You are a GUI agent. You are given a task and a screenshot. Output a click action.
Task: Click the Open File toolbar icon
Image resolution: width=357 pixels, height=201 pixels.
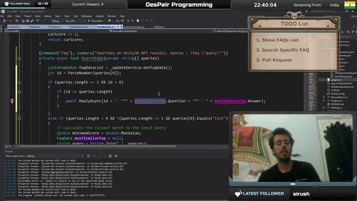(23, 21)
